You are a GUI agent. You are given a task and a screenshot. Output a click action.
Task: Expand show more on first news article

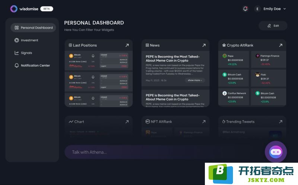(195, 80)
